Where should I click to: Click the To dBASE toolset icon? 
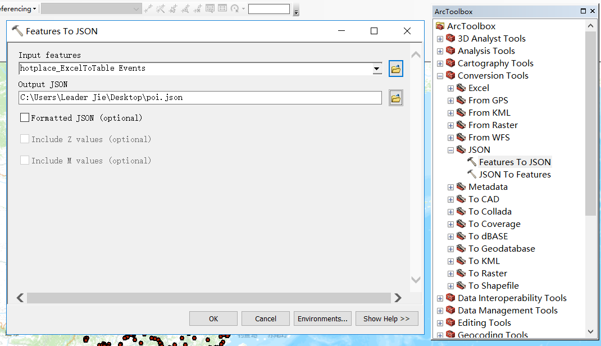(461, 236)
